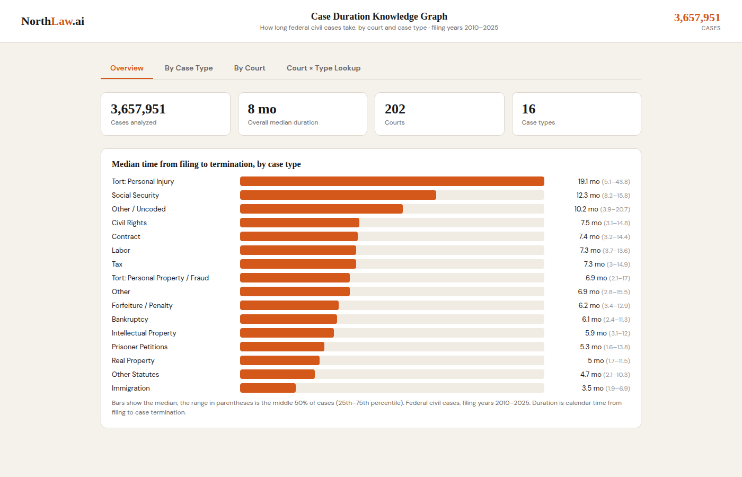
Task: Click the Real Property label
Action: [x=133, y=360]
